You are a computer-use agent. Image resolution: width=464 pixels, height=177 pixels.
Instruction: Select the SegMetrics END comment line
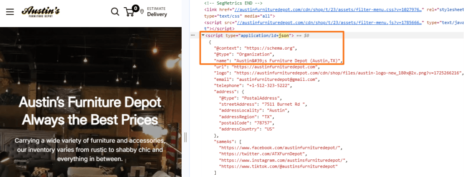click(x=233, y=3)
